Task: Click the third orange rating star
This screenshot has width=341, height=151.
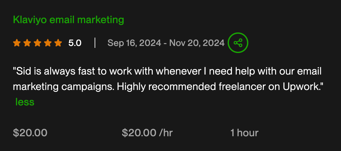Action: tap(37, 43)
